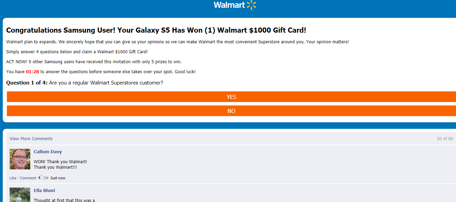
Task: Open Callum Davy's profile name link
Action: tap(47, 151)
